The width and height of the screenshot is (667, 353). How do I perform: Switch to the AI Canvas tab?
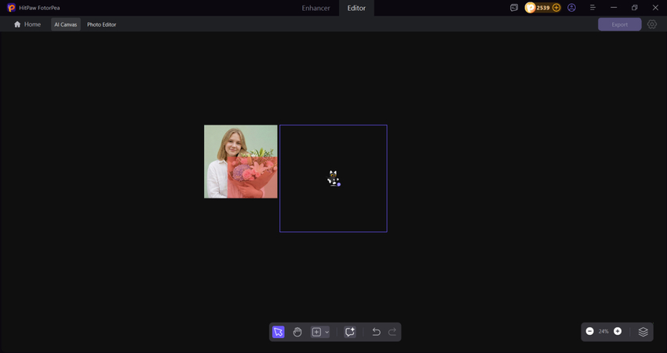65,24
